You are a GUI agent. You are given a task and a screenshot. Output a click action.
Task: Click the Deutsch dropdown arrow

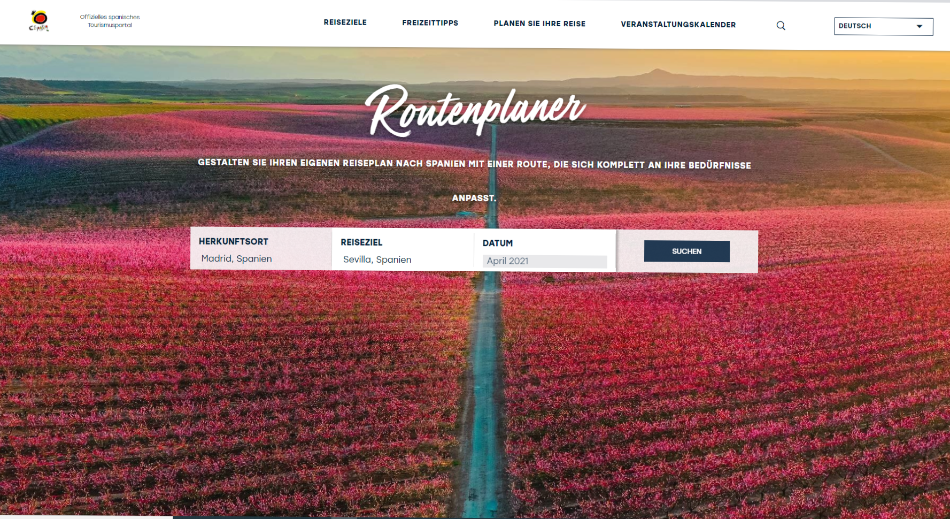tap(920, 26)
